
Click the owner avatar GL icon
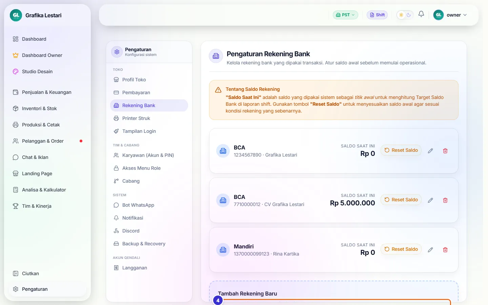click(x=439, y=15)
